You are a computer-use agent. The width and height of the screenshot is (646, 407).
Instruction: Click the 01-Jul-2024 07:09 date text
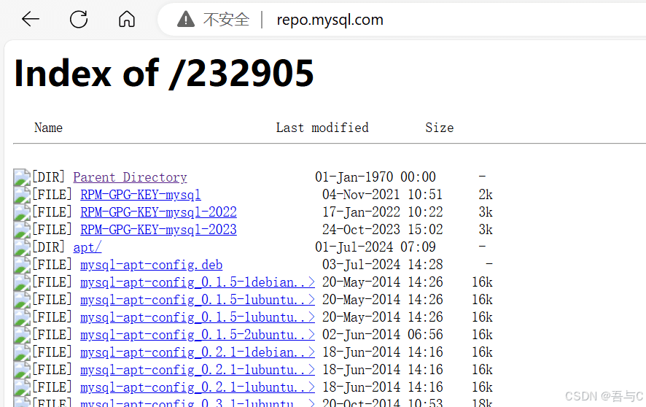click(x=375, y=247)
